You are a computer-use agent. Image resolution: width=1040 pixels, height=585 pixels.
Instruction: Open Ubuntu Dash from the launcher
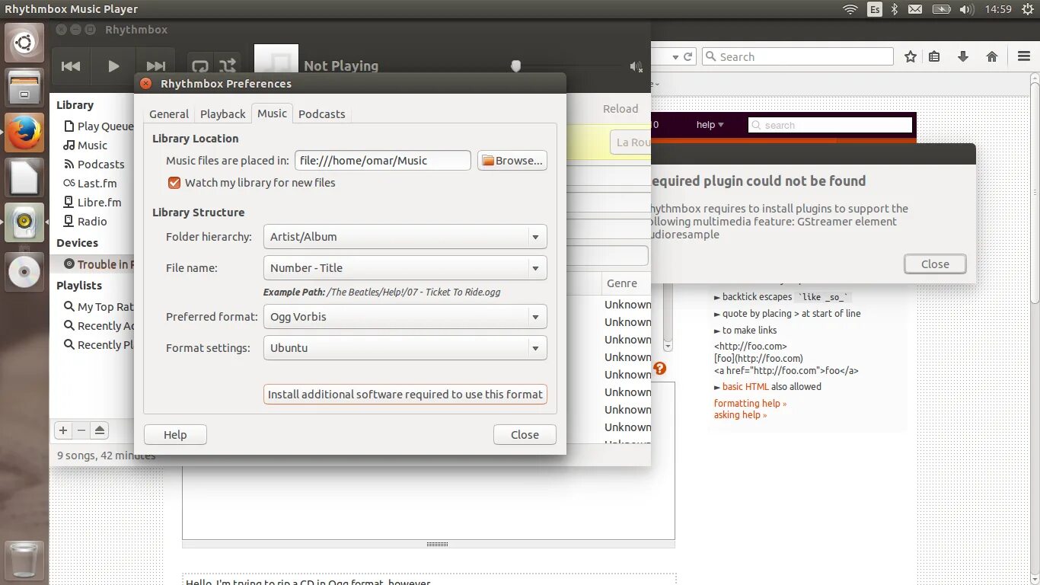point(24,43)
